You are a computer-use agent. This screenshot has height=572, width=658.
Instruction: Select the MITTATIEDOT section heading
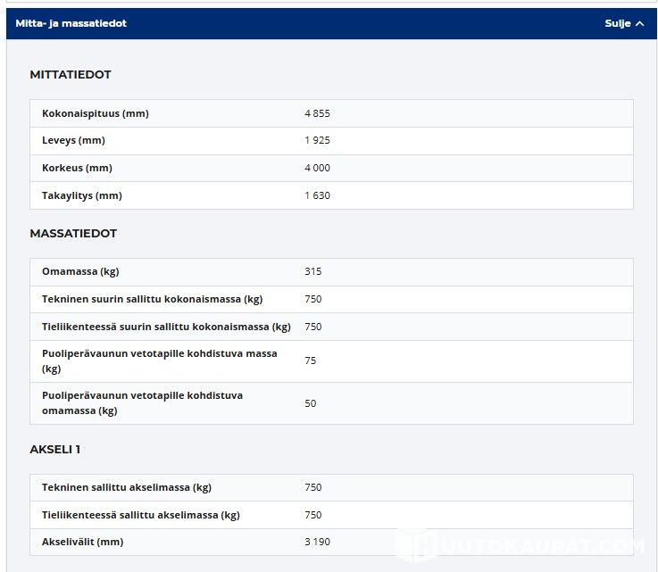[71, 75]
